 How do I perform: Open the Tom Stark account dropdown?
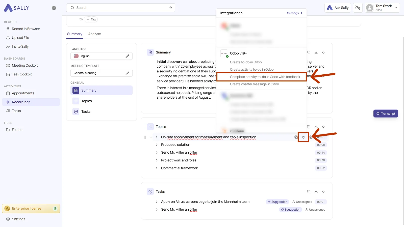382,8
